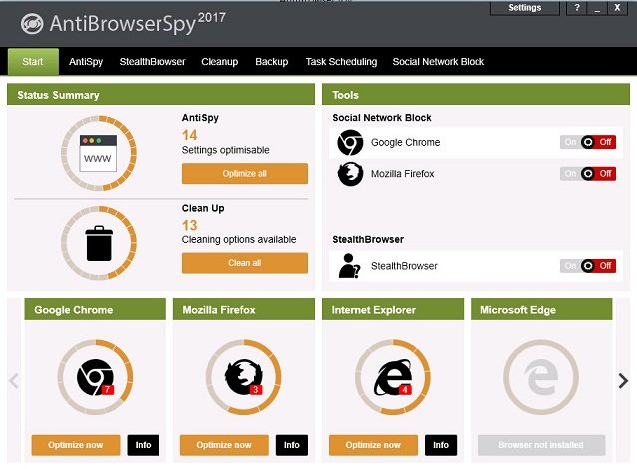Click the Settings optimisable text
Viewport: 637px width, 469px height.
point(226,150)
